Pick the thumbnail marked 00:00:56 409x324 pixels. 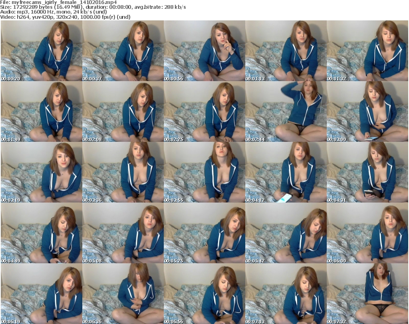[204, 51]
